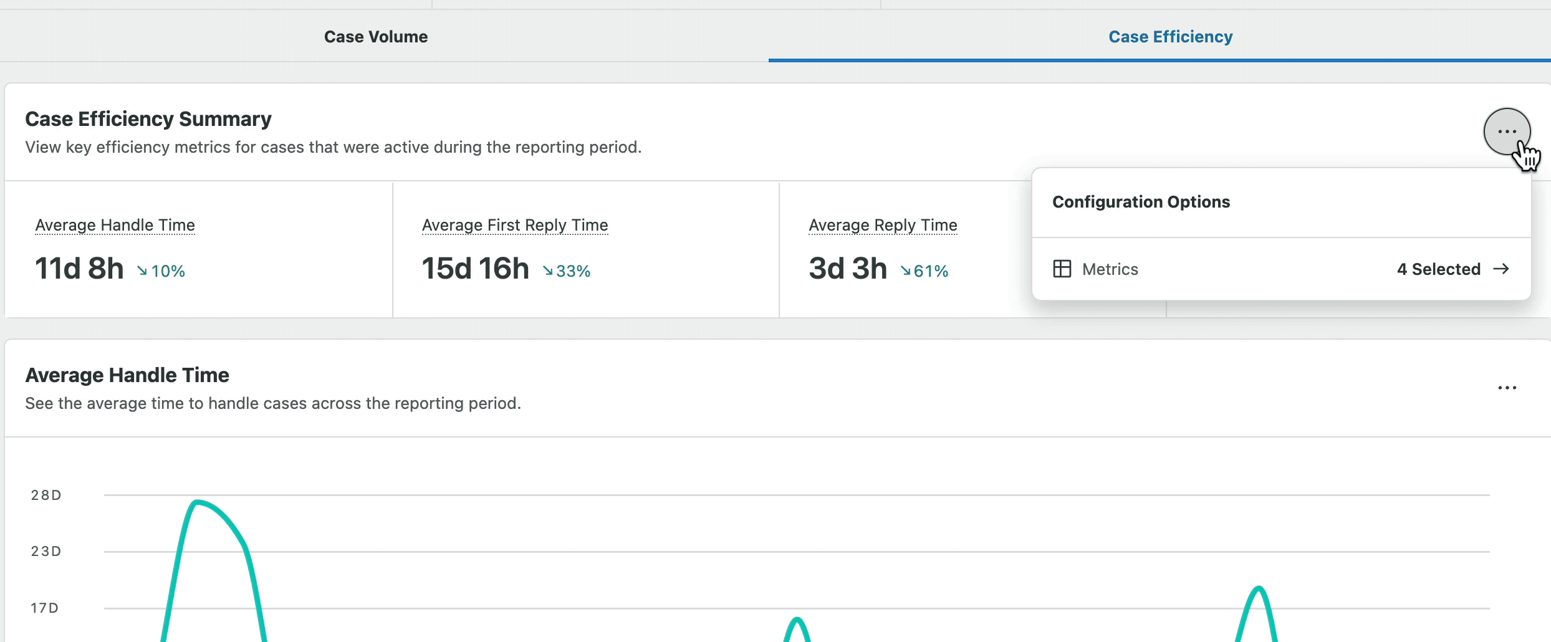Click the chart description about reporting period
Image resolution: width=1551 pixels, height=642 pixels.
[x=273, y=403]
